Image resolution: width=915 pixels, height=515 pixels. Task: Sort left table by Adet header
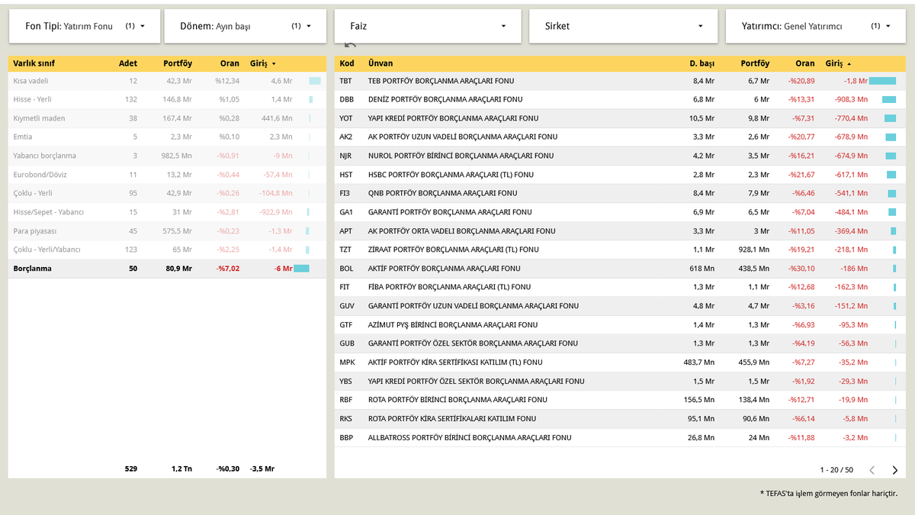(x=128, y=63)
